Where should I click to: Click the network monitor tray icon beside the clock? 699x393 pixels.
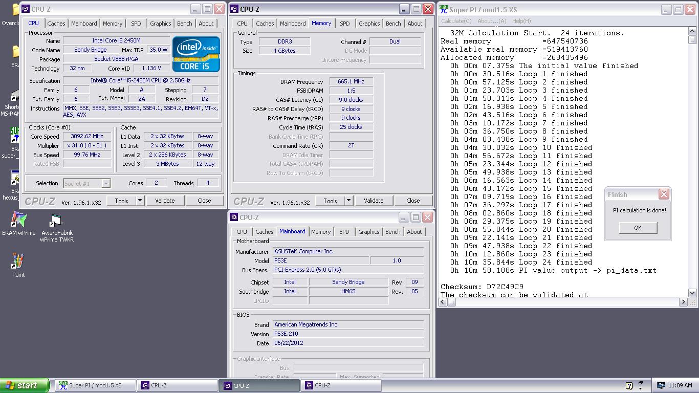[661, 386]
